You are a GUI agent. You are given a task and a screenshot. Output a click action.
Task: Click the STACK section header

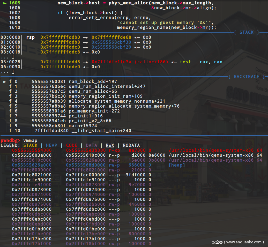tap(247, 32)
